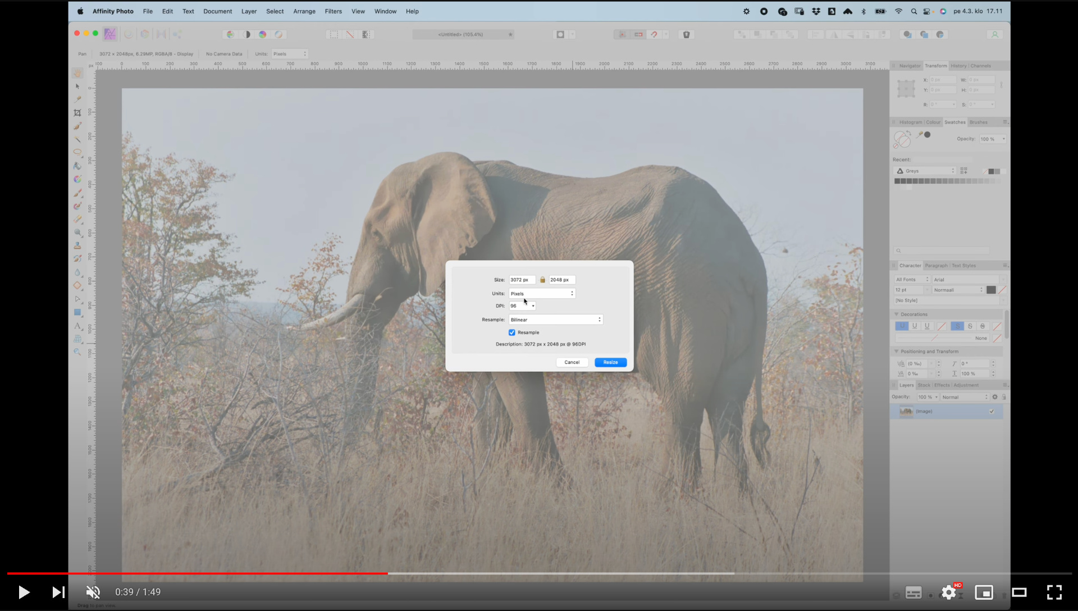Expand the DPI value dropdown arrow
Screen dimensions: 1078x611
533,306
